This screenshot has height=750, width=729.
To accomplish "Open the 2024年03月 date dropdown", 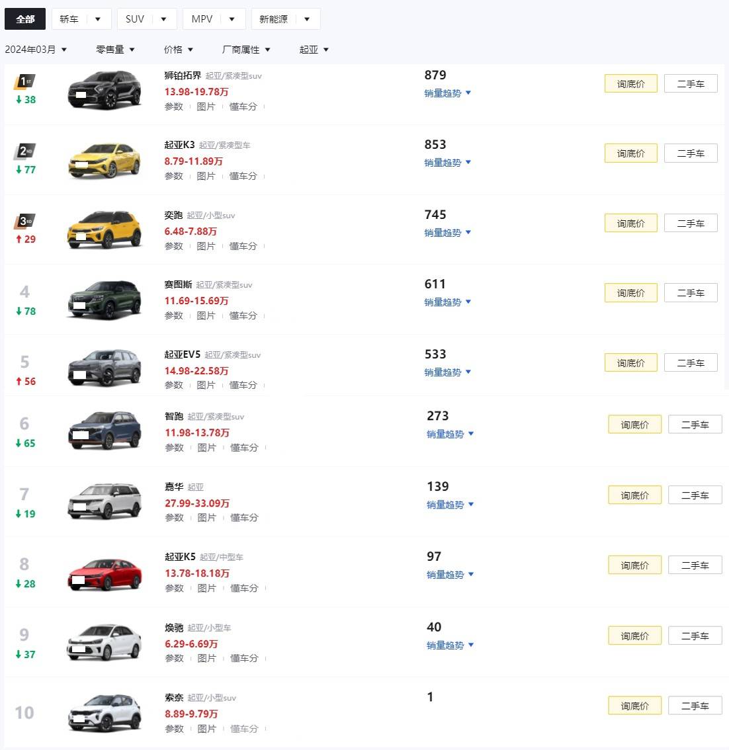I will pos(36,49).
